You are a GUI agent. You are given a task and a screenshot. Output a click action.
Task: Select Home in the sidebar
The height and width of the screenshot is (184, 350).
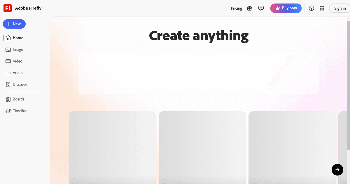click(14, 38)
